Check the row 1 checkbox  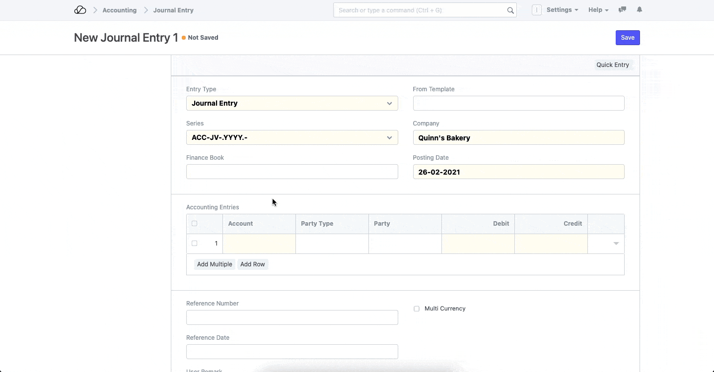click(x=194, y=244)
